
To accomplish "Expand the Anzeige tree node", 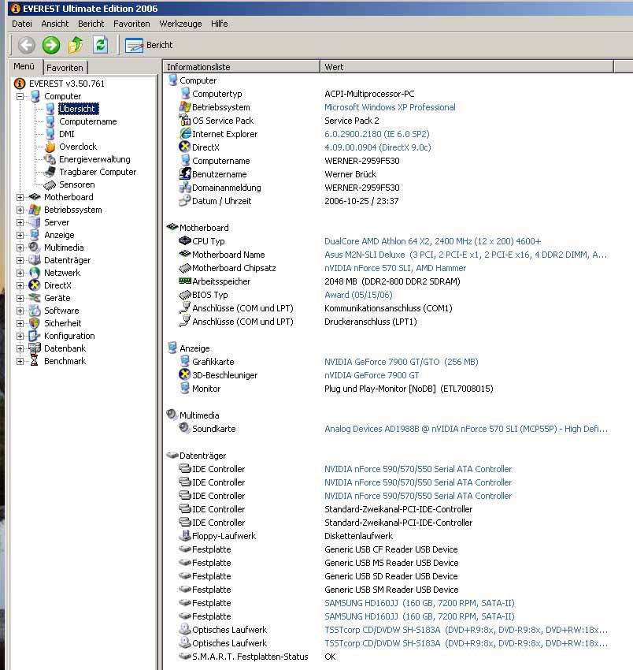I will click(20, 235).
